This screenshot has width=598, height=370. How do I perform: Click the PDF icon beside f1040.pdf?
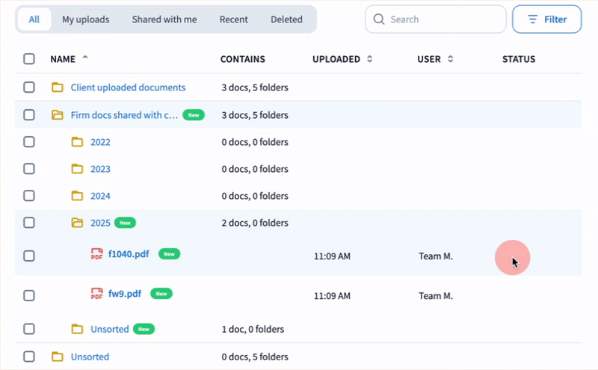[x=96, y=254]
